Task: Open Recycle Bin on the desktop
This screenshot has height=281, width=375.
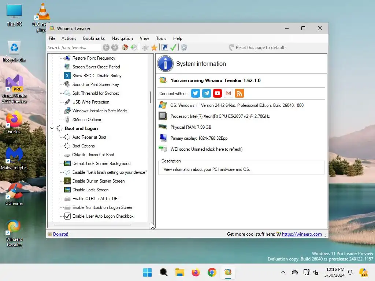Action: coord(14,51)
